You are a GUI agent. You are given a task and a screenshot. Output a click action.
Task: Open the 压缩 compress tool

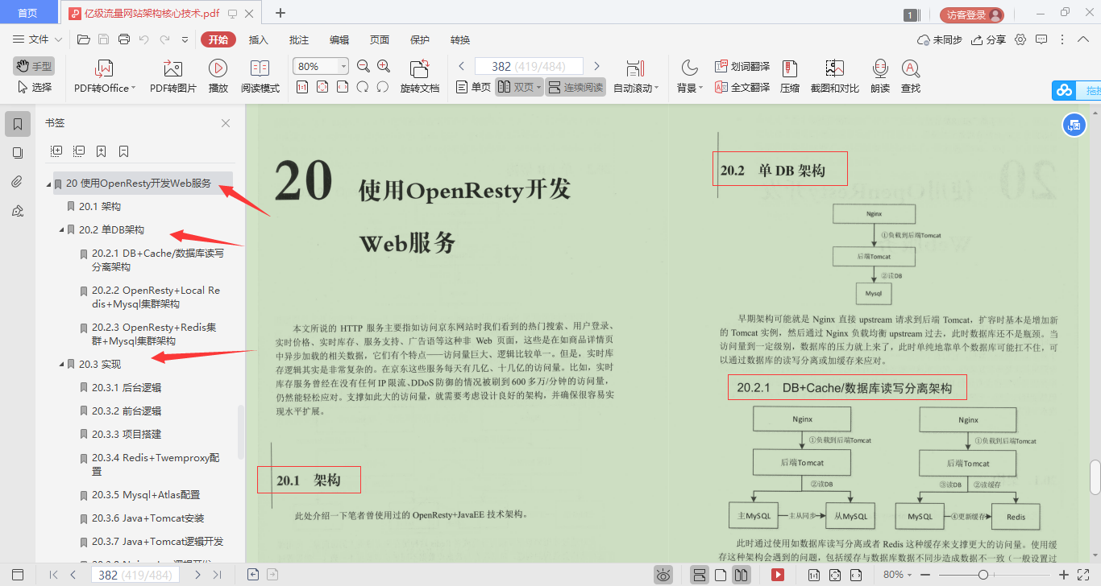(790, 75)
